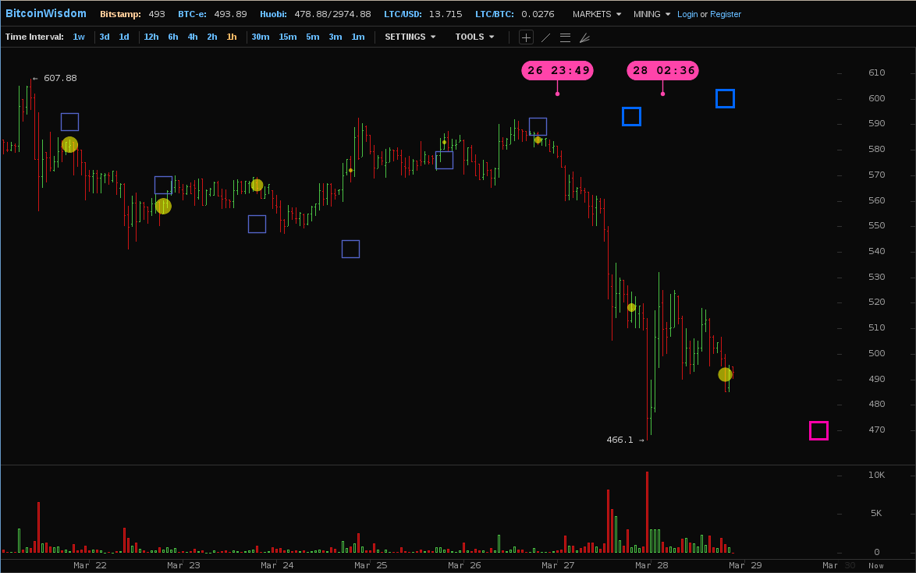Click the BitcoinWisdom logo
The image size is (916, 573).
(x=46, y=13)
